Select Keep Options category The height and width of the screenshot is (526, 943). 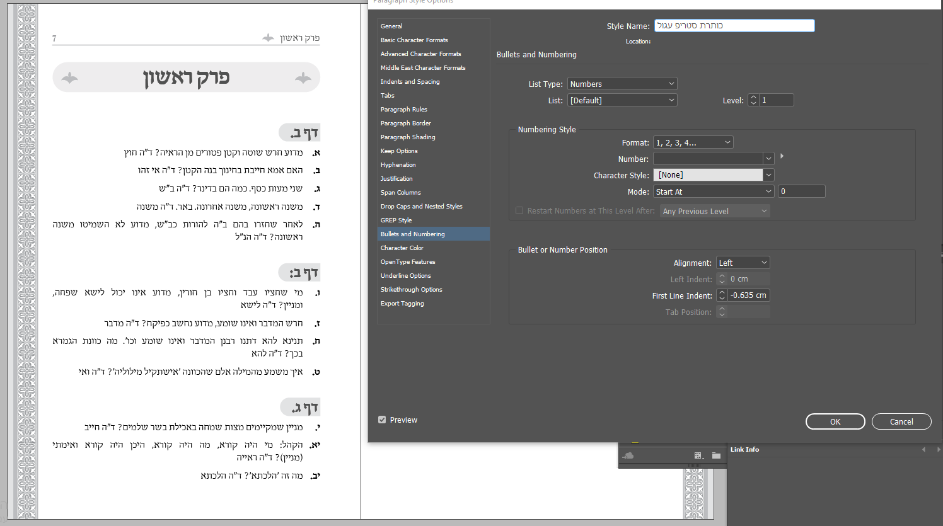click(434, 151)
